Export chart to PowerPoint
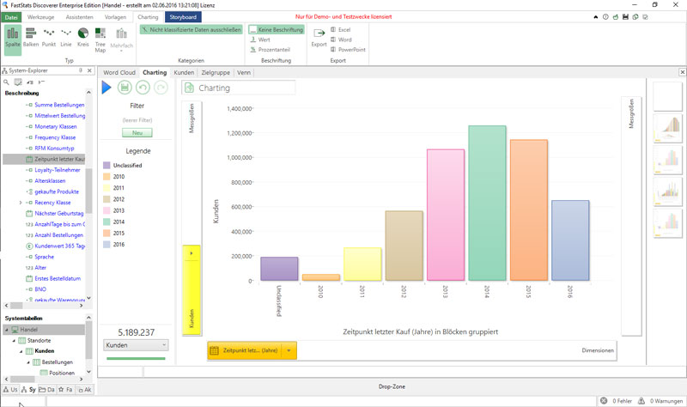687x407 pixels. 350,50
